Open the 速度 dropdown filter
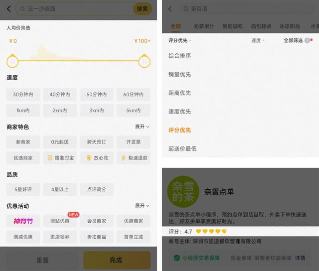The image size is (319, 271). 258,40
